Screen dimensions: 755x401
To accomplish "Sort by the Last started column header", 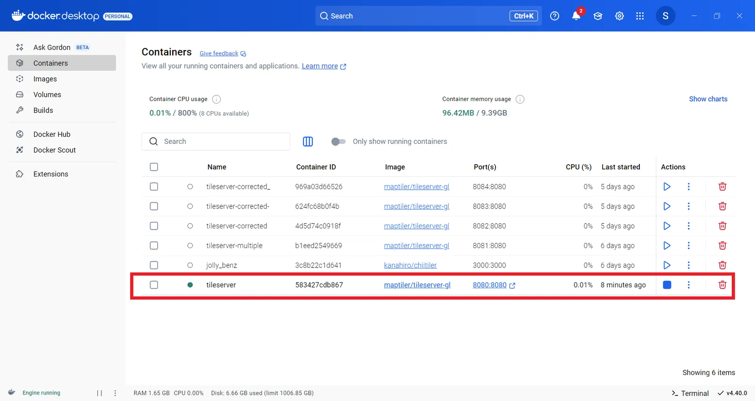I will (x=621, y=167).
